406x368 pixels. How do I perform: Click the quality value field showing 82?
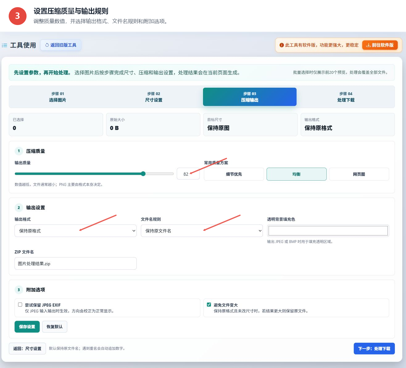coord(188,174)
